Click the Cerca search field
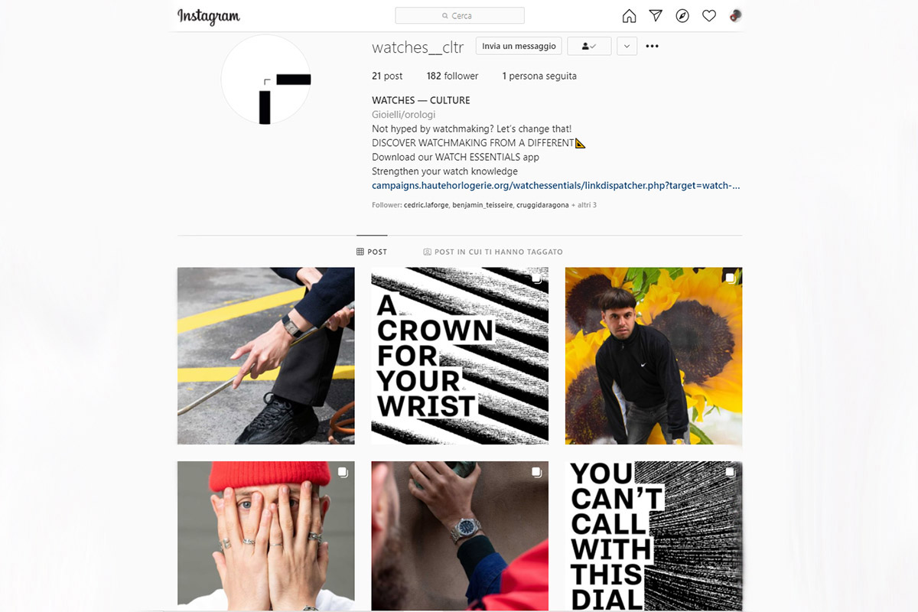 [460, 15]
